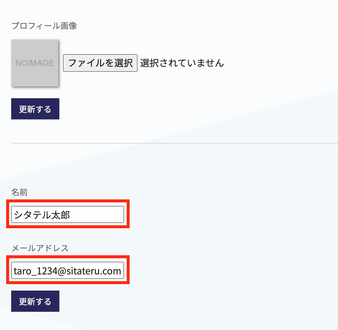The height and width of the screenshot is (330, 338).
Task: Click the sitateru.com domain in email field
Action: [x=94, y=271]
